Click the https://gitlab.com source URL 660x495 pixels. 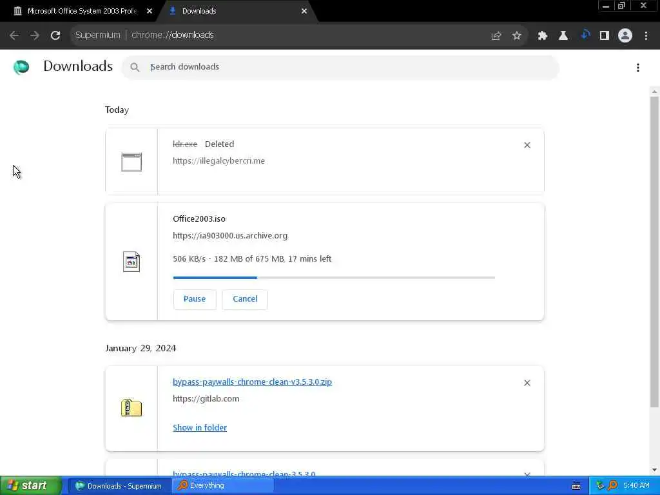(x=206, y=398)
